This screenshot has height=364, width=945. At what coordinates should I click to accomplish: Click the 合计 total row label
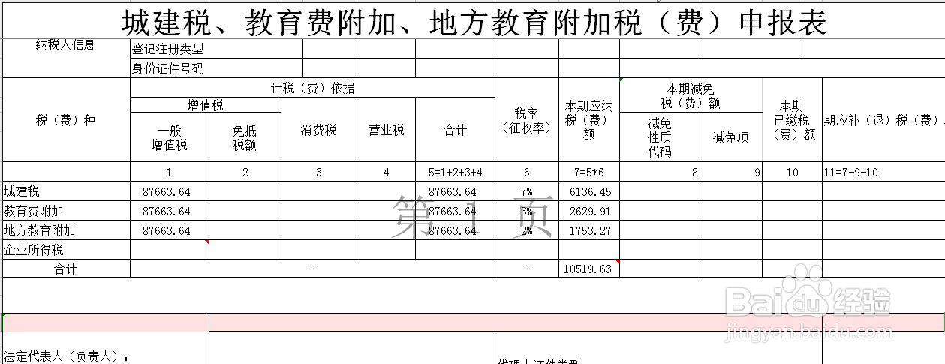point(66,269)
